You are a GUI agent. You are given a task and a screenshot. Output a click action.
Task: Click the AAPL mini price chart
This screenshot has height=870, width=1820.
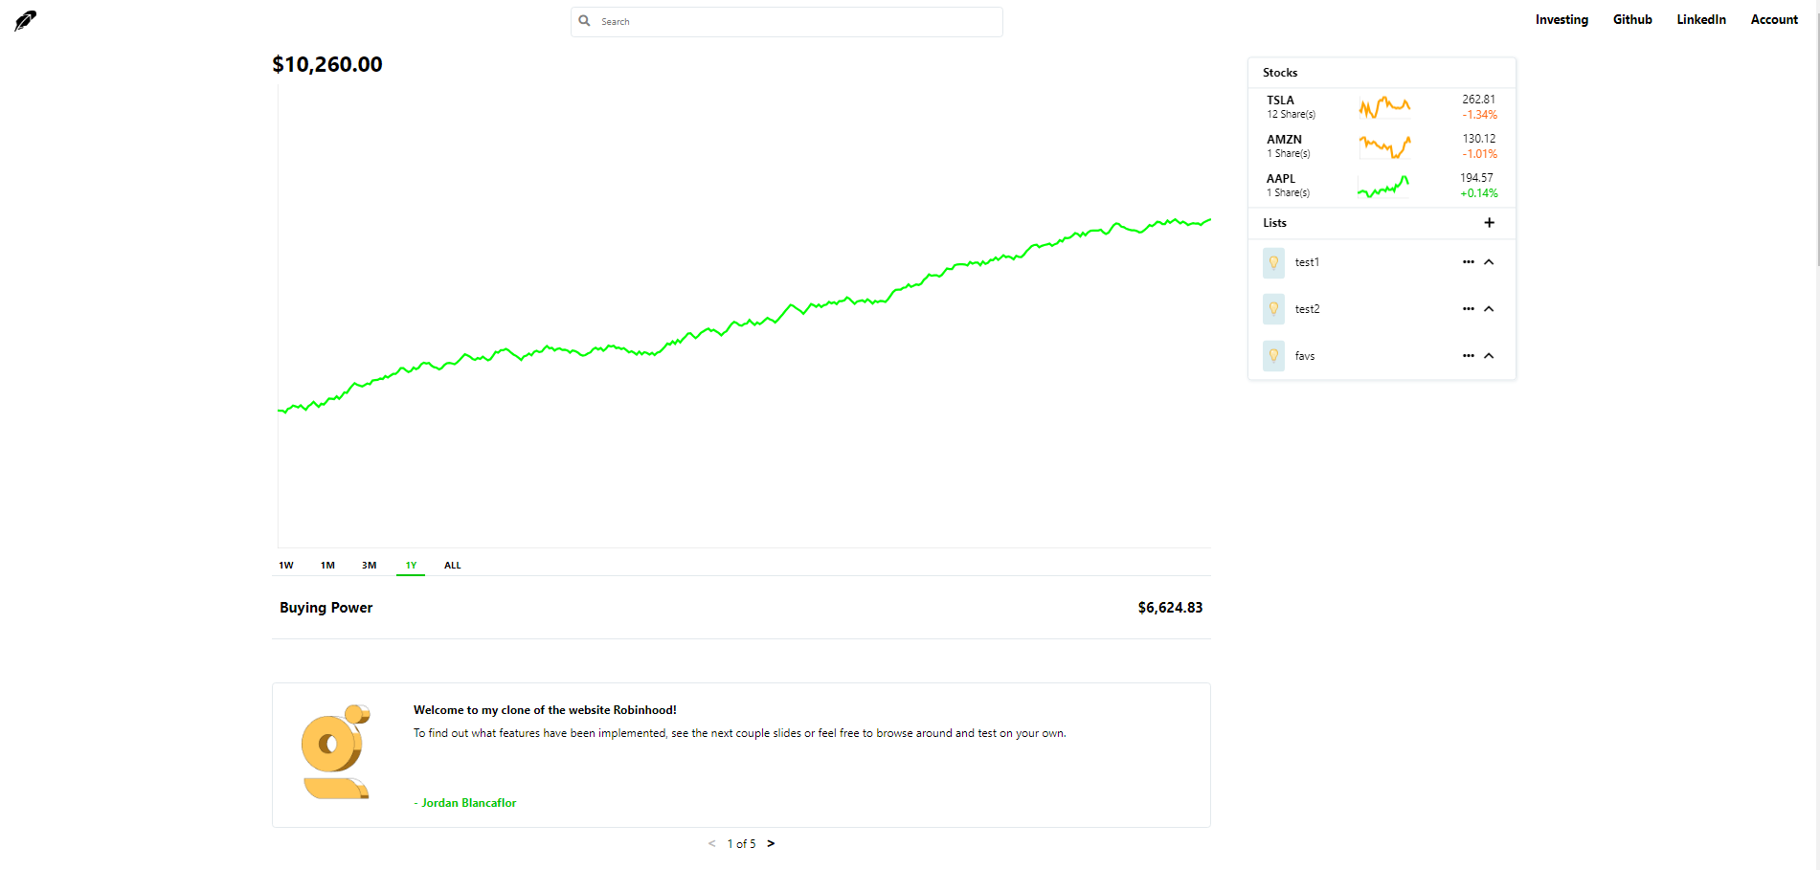tap(1383, 186)
